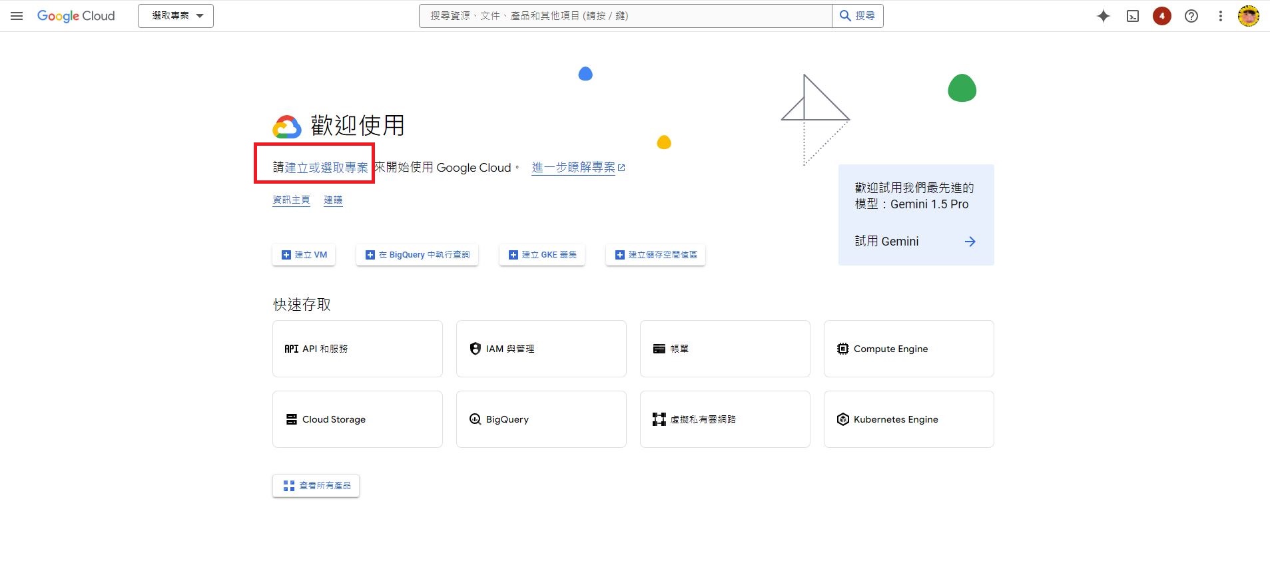Click the Google Cloud logo

click(76, 16)
